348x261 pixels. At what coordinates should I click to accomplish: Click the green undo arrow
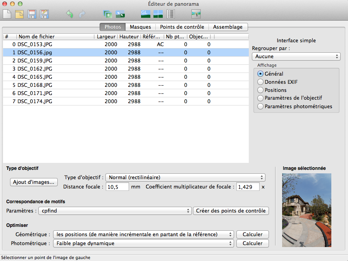click(x=69, y=15)
